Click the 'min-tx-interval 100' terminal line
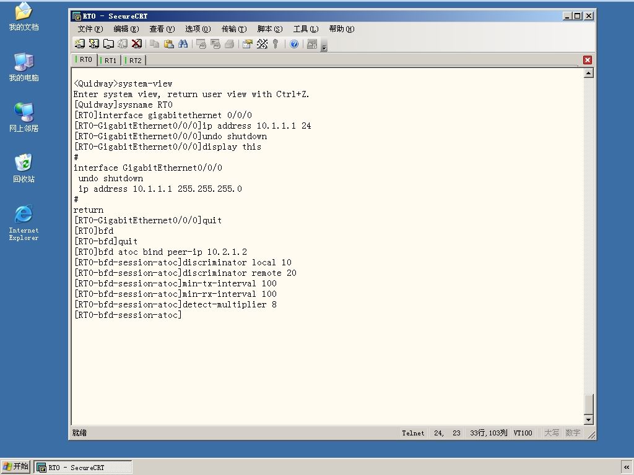 pyautogui.click(x=175, y=283)
